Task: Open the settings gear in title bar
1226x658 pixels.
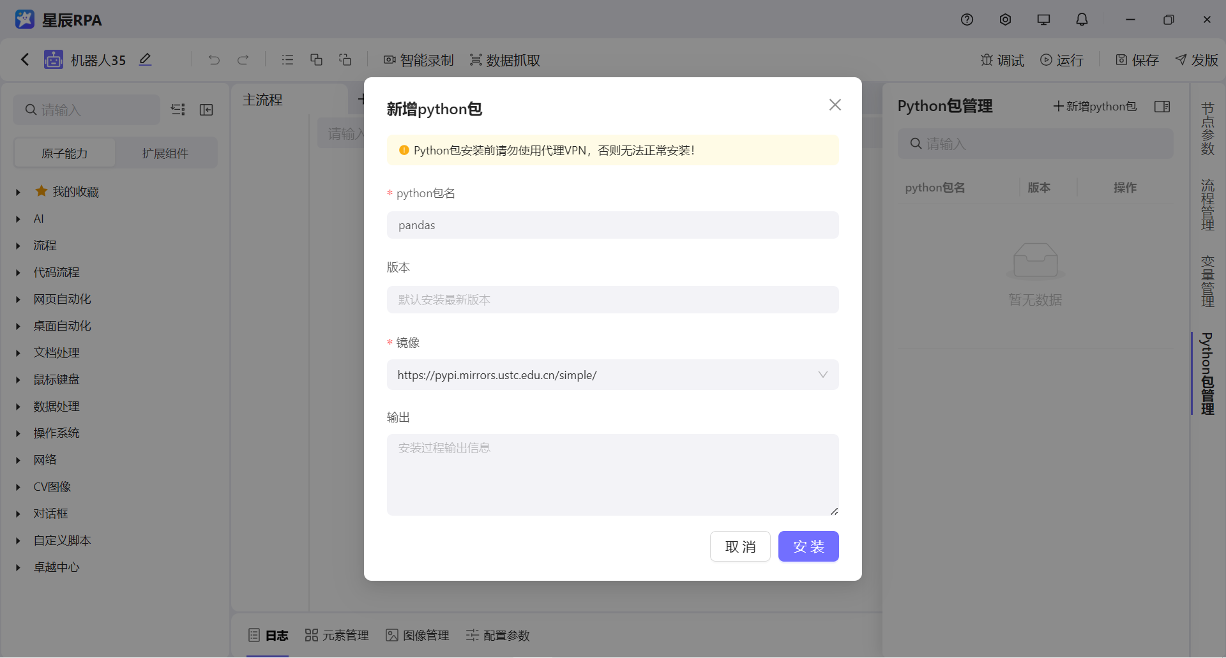Action: (1005, 19)
